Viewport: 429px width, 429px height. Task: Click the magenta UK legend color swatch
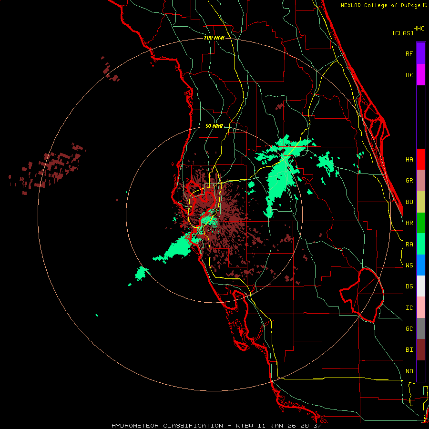[x=421, y=75]
